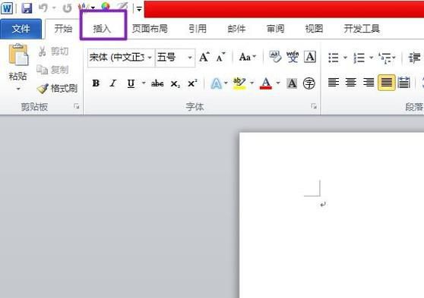Open the 字体 font dialog launcher
The height and width of the screenshot is (298, 424).
[x=314, y=106]
